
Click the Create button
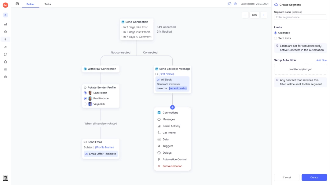tap(314, 177)
